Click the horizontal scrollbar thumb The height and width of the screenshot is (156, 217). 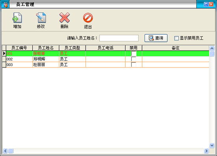tap(11, 151)
